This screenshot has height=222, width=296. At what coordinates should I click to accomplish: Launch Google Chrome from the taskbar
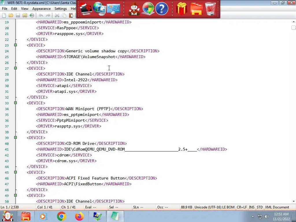click(61, 216)
